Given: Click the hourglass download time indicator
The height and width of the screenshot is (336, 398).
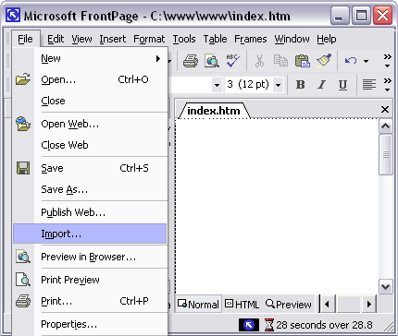Looking at the screenshot, I should click(269, 325).
